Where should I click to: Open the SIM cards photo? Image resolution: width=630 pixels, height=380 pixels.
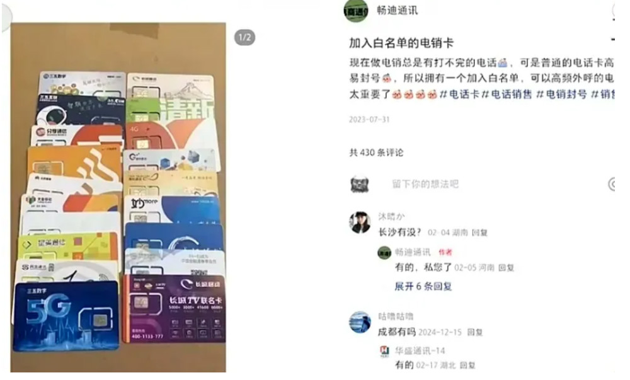(x=118, y=197)
